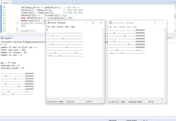Click 'Ln 10, Col 1' in test_solved.txt status bar
176x121 pixels.
(x=114, y=102)
